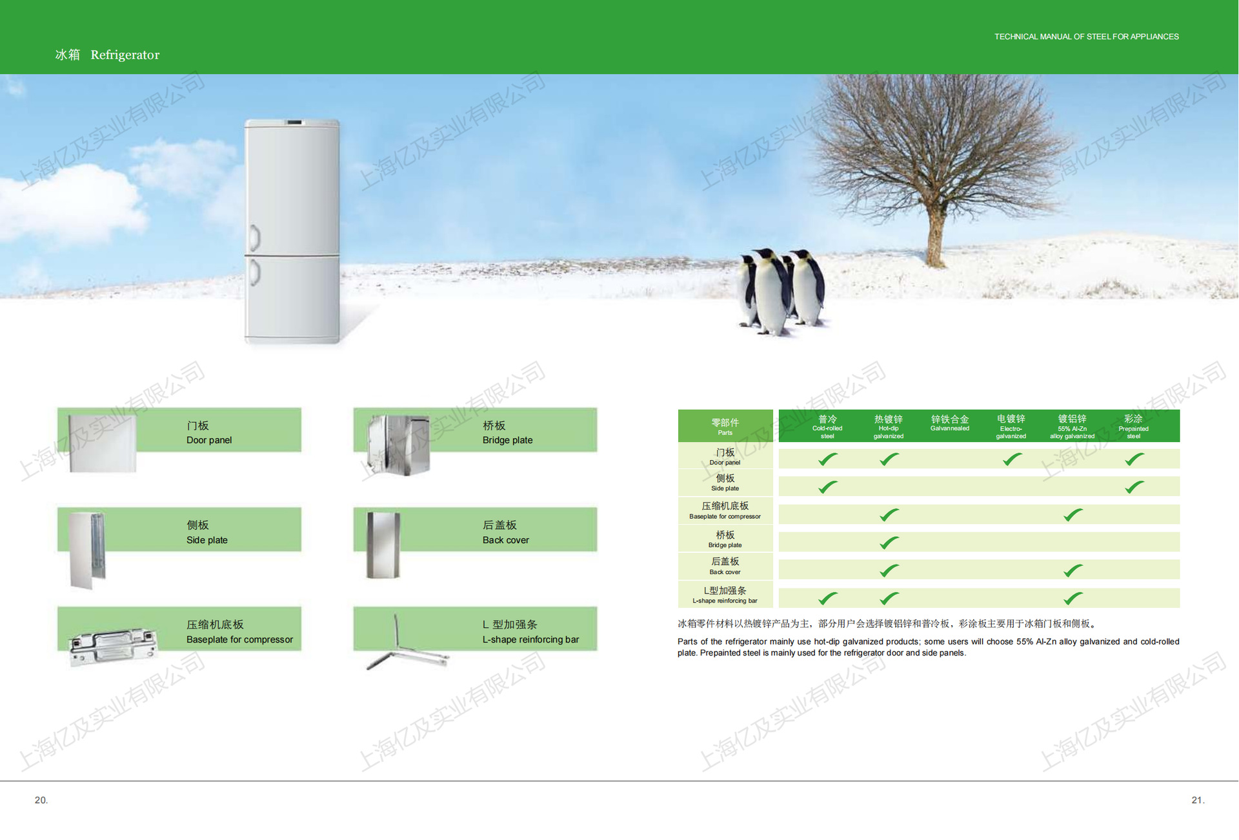The image size is (1239, 840).
Task: Click the Bridge plate part image
Action: click(398, 445)
